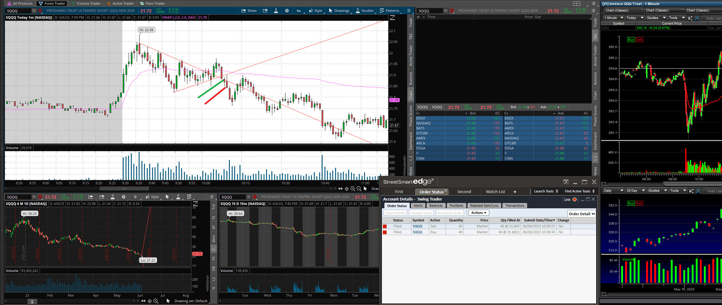Switch to the Watch List tab
Viewport: 722px width, 305px height.
[x=495, y=192]
